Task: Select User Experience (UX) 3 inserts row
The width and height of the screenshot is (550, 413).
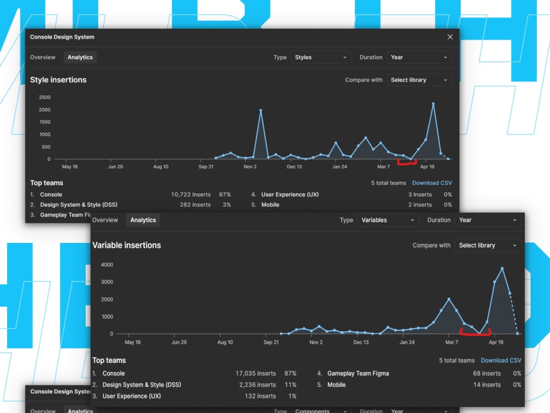Action: (351, 194)
